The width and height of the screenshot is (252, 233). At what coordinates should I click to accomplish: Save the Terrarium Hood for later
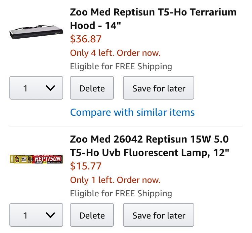159,88
